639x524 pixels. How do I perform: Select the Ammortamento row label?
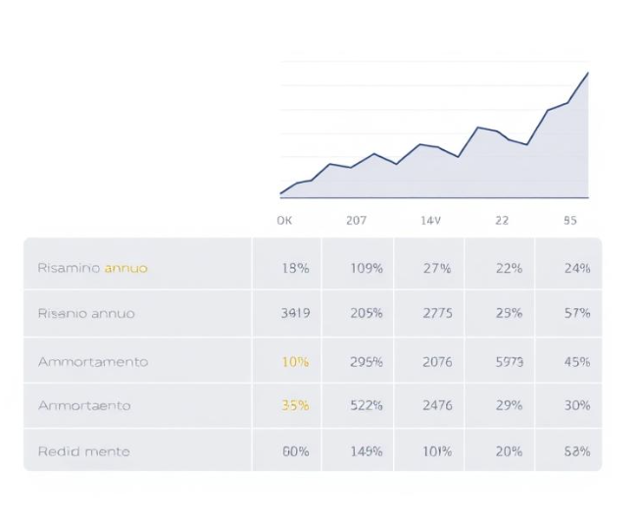click(93, 362)
